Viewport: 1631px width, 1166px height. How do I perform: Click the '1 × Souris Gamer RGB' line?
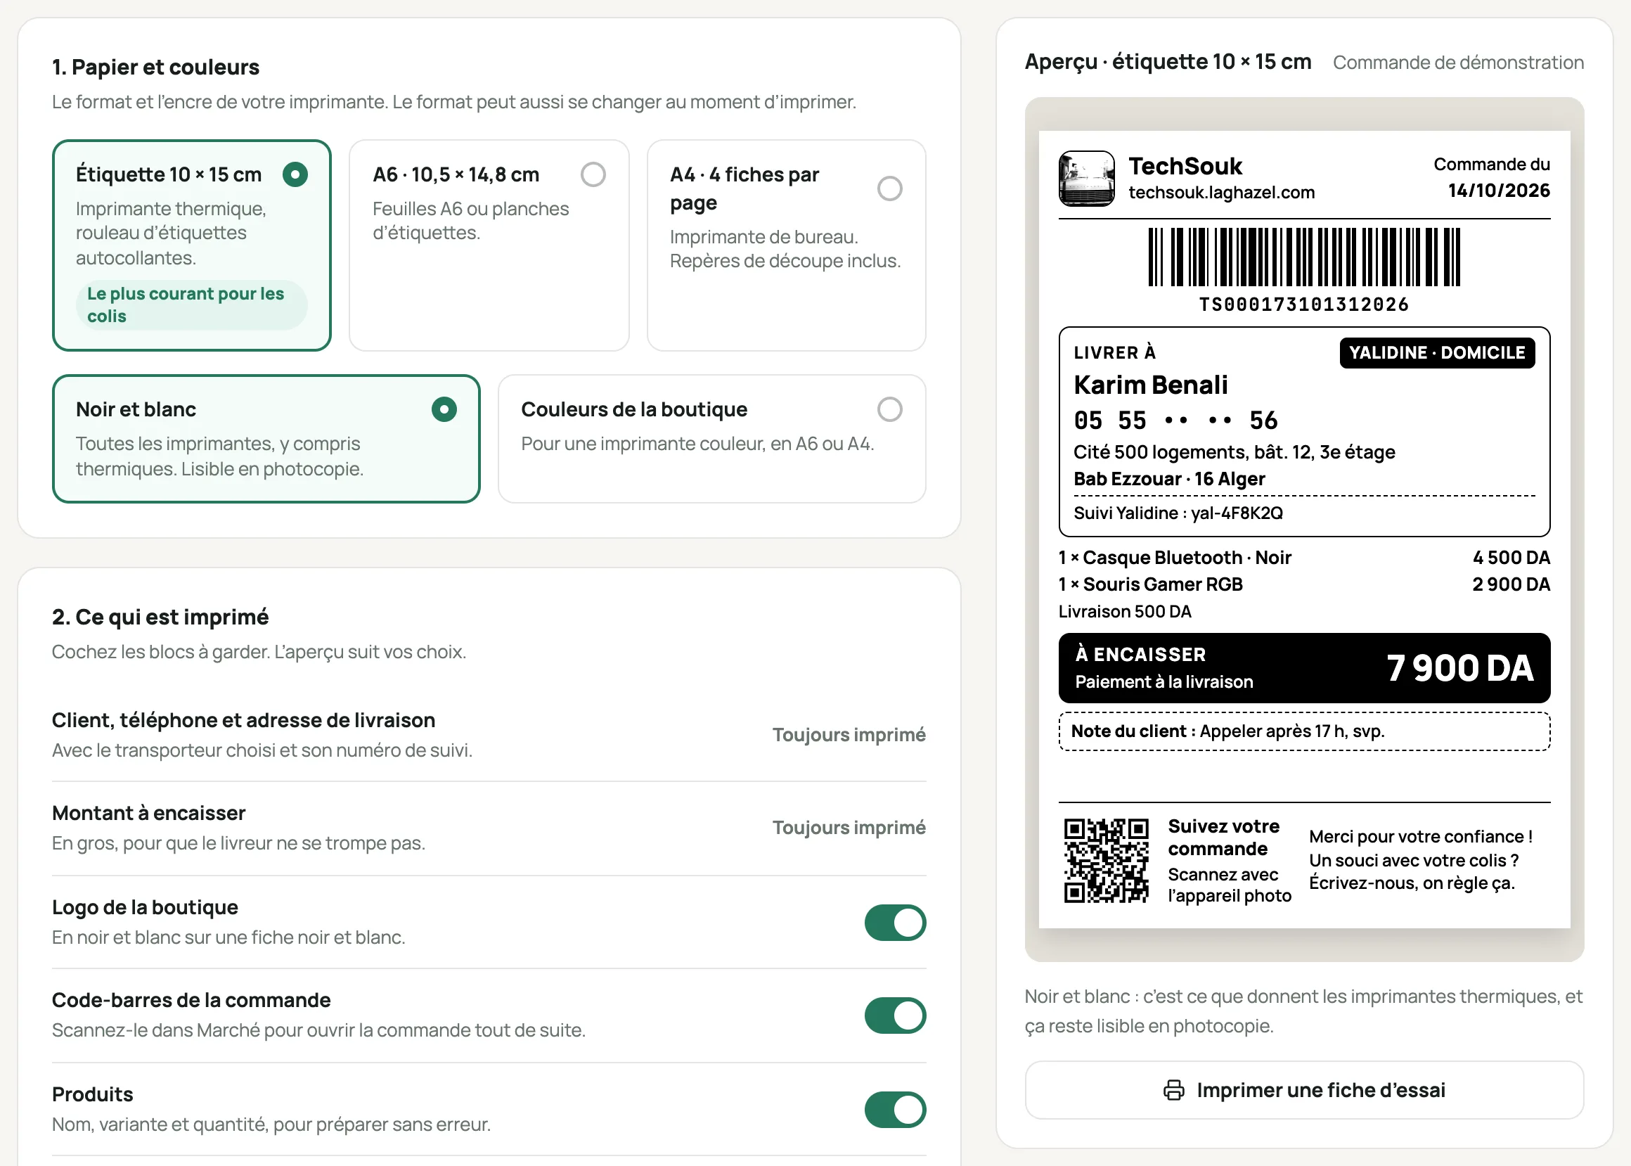(x=1150, y=584)
